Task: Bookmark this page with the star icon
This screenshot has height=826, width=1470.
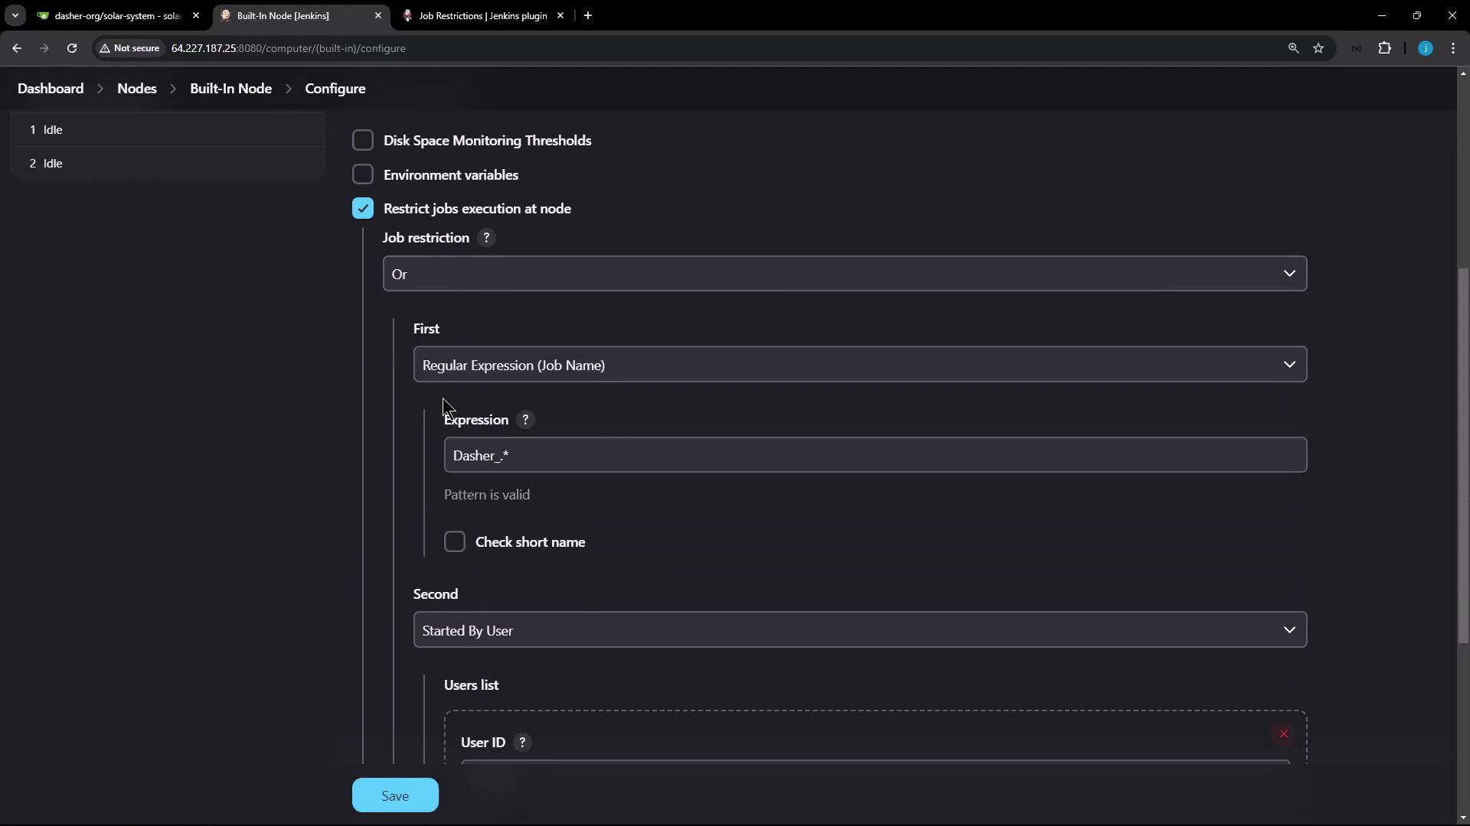Action: coord(1318,48)
